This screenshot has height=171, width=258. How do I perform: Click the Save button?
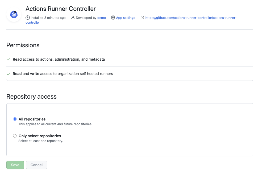15,165
